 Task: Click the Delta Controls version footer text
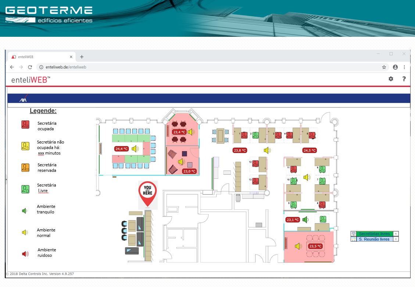40,274
